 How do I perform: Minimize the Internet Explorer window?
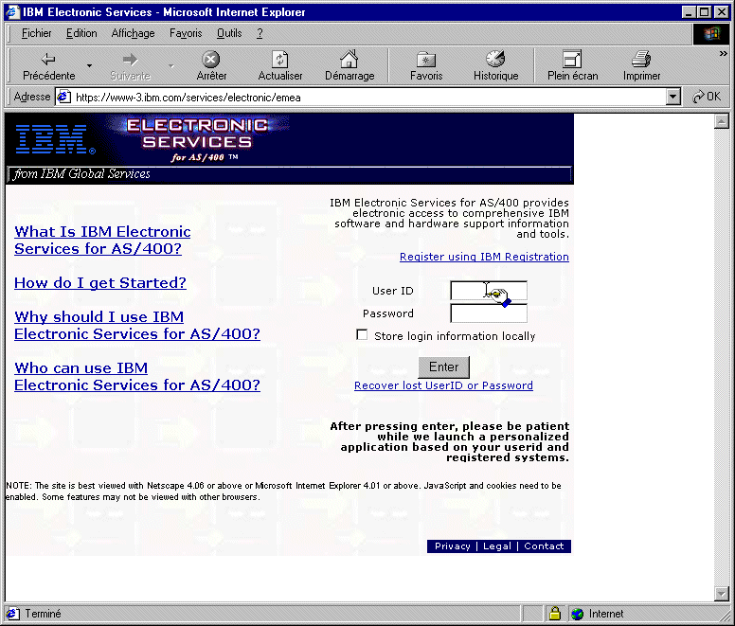pyautogui.click(x=689, y=11)
